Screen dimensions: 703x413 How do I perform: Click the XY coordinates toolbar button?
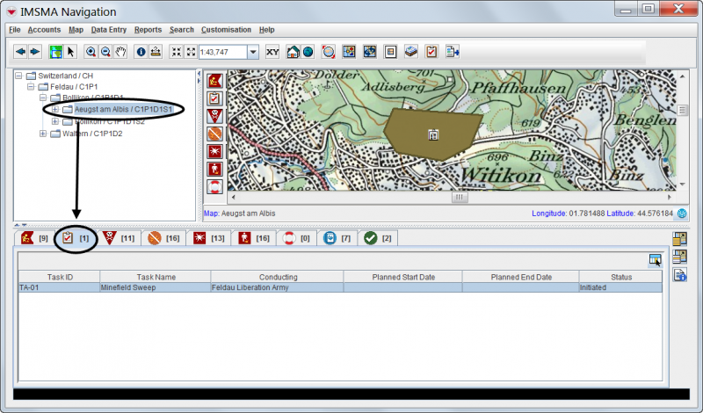(272, 52)
